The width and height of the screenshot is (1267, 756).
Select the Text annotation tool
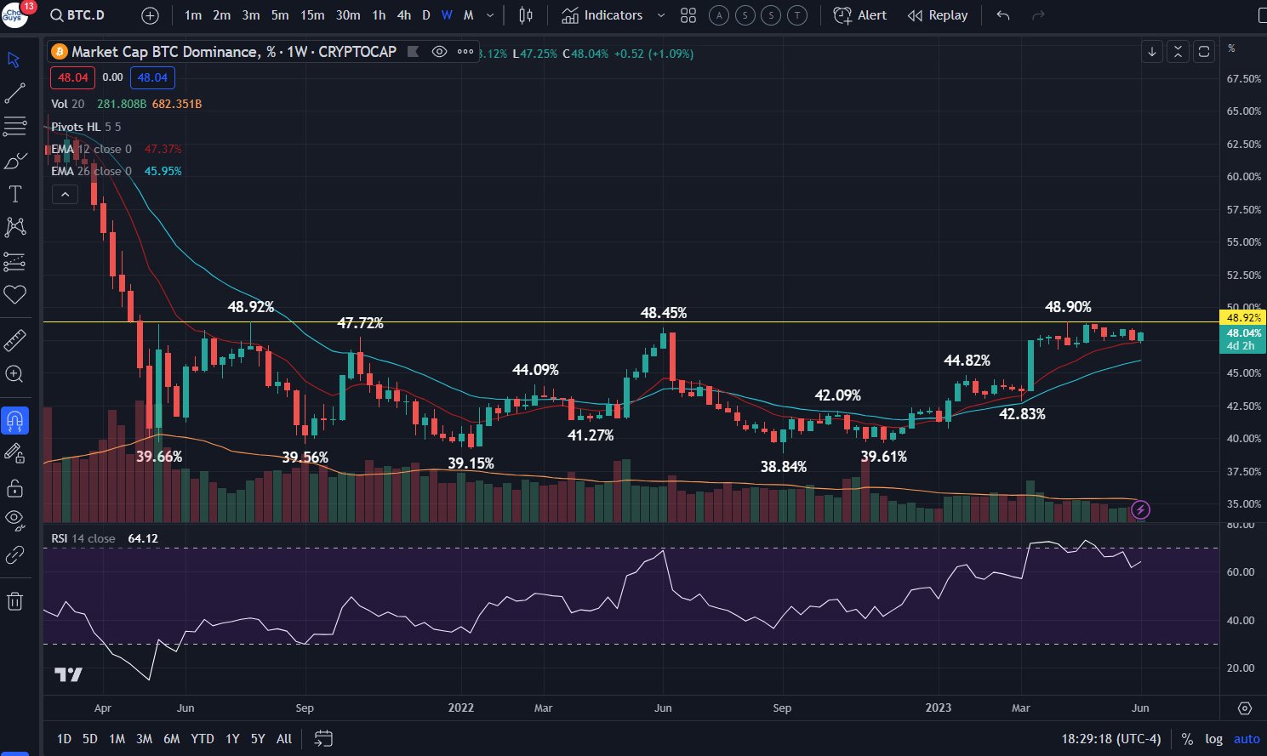coord(14,194)
